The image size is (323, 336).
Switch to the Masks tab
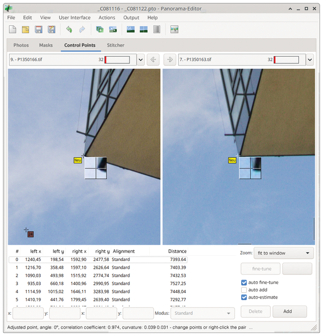pyautogui.click(x=46, y=45)
